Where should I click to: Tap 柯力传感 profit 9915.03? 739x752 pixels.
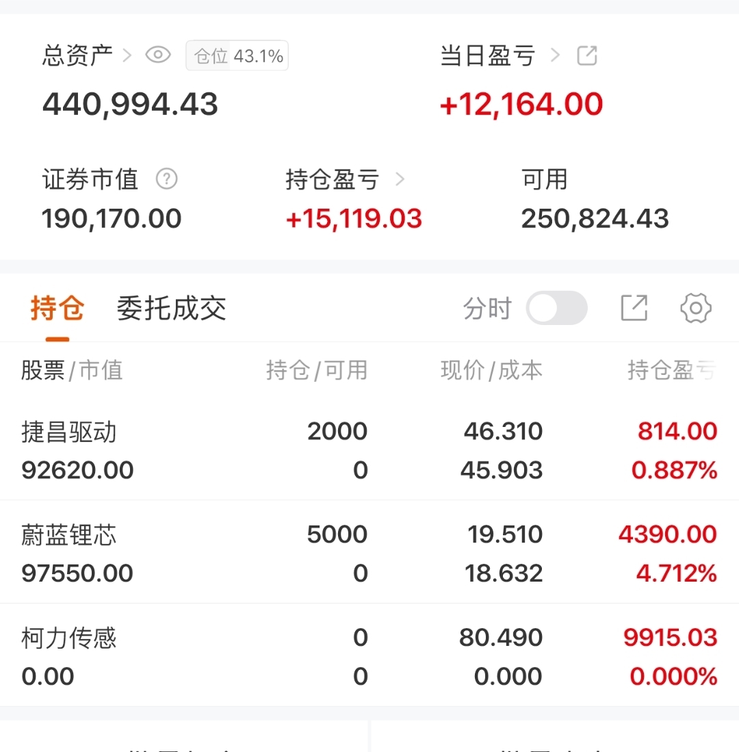click(x=671, y=637)
